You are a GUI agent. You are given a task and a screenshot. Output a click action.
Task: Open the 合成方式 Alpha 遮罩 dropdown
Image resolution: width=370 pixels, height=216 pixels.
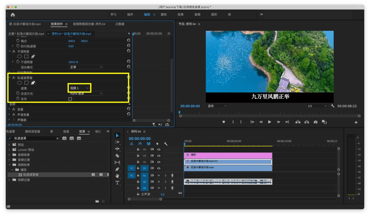coord(86,93)
